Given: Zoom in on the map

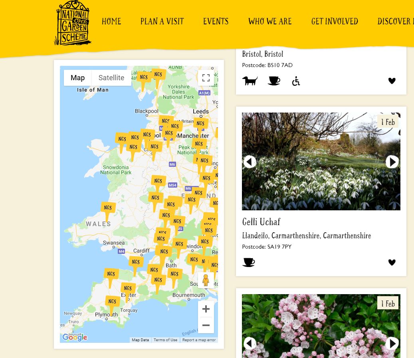Looking at the screenshot, I should [206, 309].
